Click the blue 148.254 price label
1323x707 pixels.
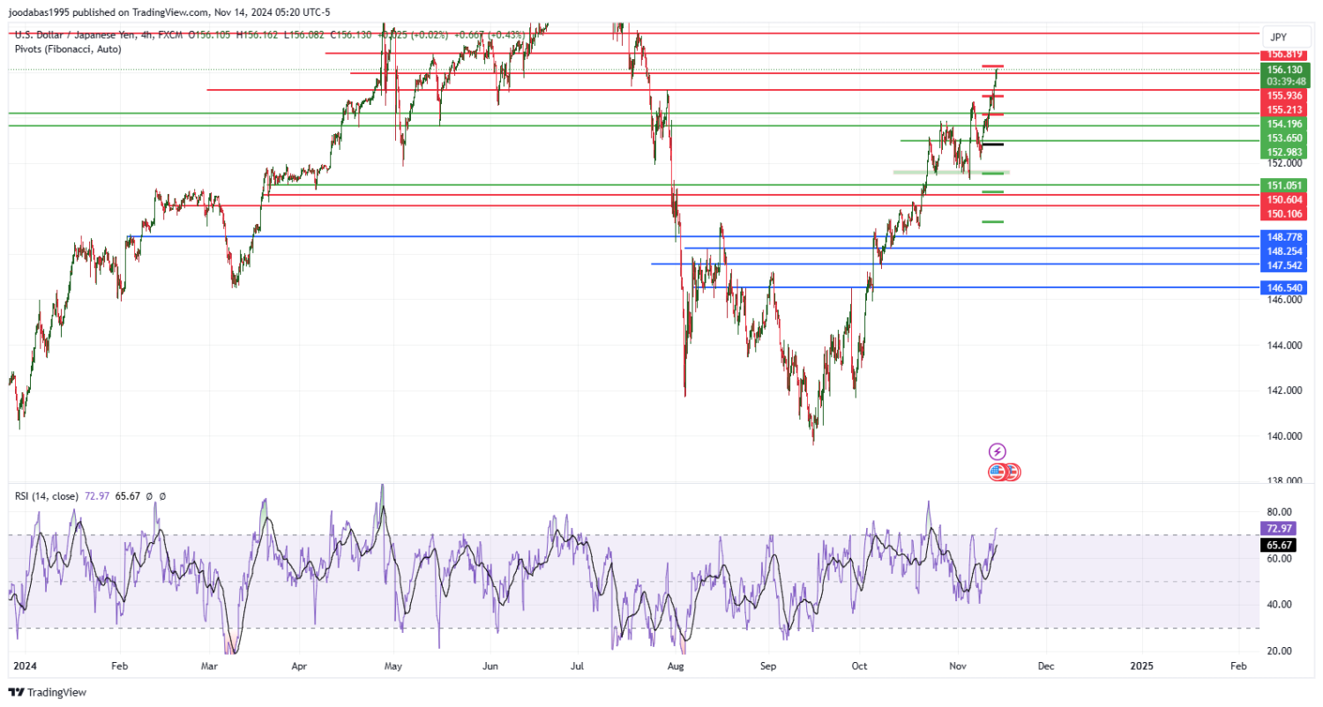pos(1285,251)
